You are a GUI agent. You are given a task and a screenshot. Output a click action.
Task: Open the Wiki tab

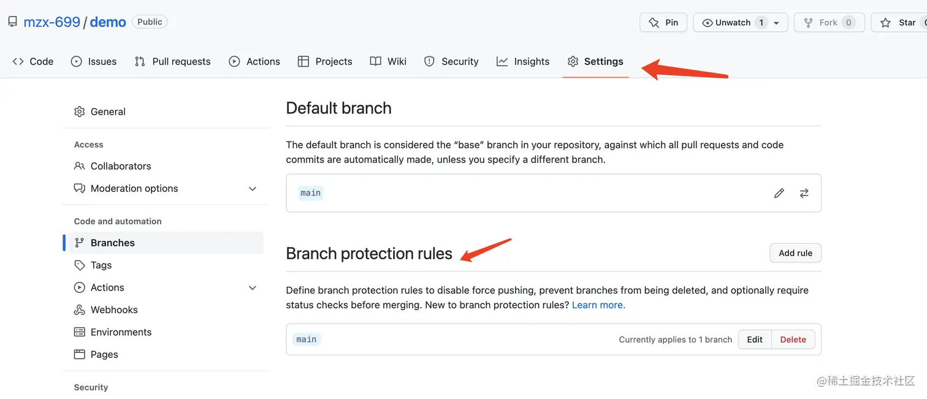pos(388,61)
